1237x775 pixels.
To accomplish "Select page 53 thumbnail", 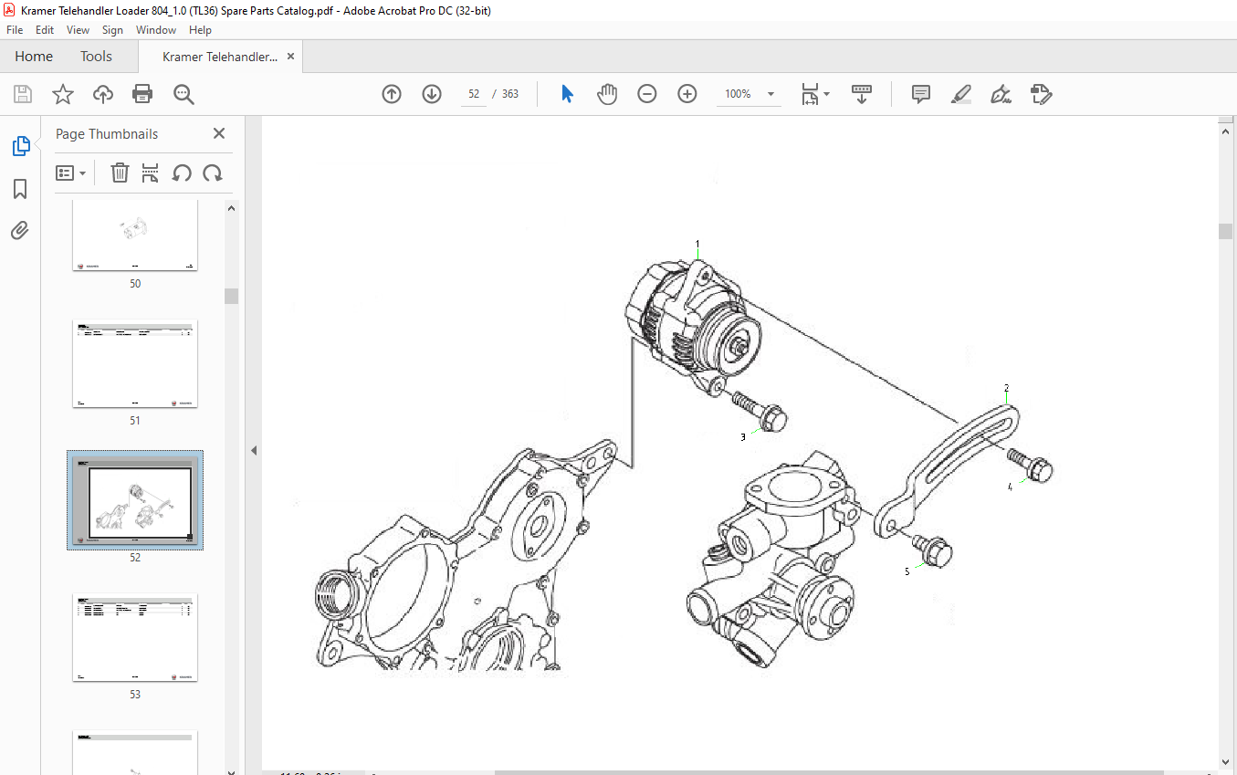I will (x=135, y=637).
